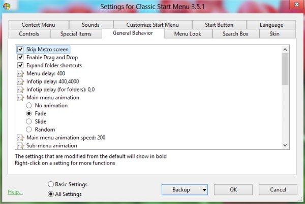Uncheck Enable Drag and Drop
This screenshot has height=204, width=305.
click(x=20, y=57)
